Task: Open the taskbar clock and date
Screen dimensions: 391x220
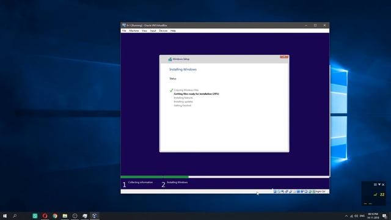Action: pyautogui.click(x=373, y=216)
